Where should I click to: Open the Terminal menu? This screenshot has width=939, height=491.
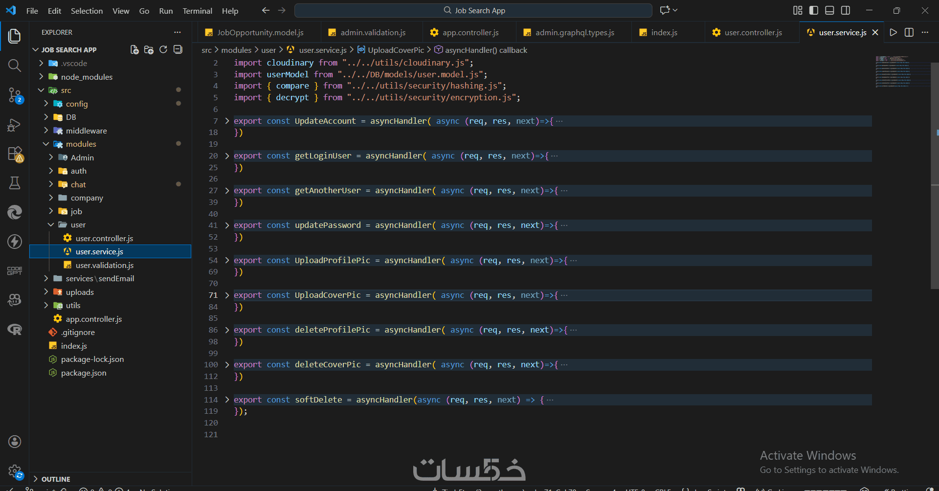(197, 11)
